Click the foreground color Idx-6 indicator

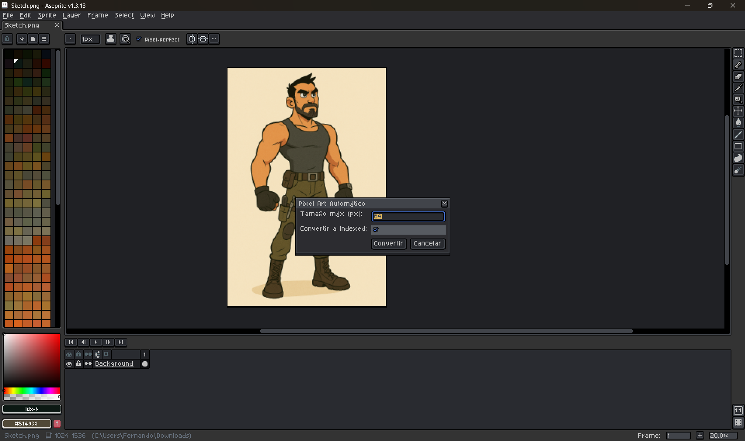click(32, 409)
